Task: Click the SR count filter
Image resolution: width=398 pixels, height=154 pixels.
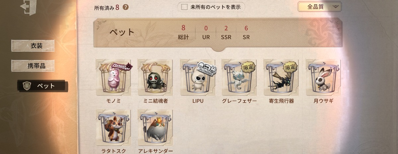Action: tap(246, 32)
